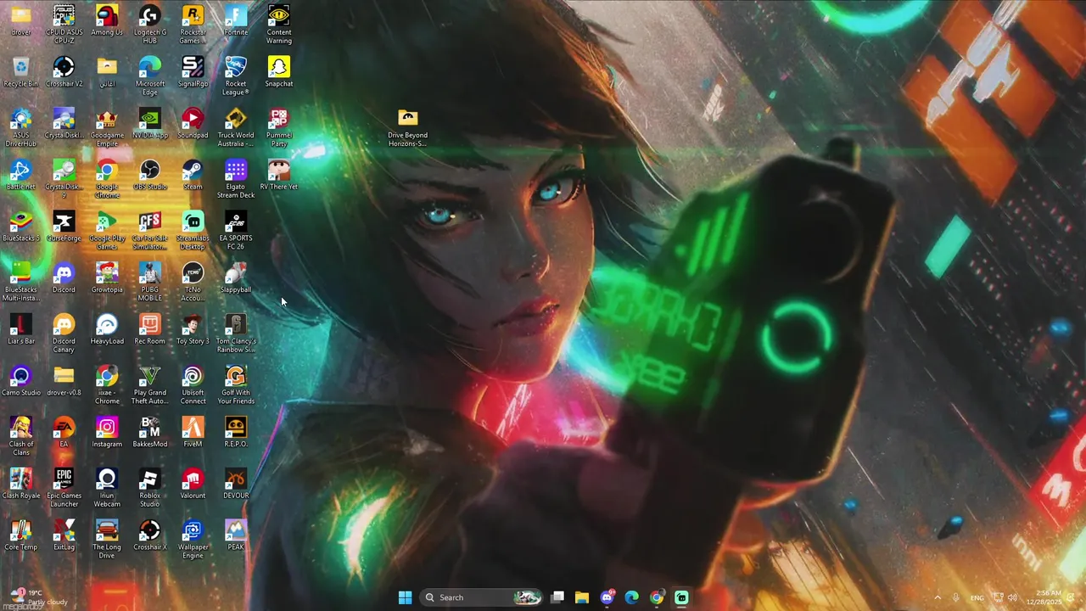Select the Crosshair V2 shortcut
This screenshot has width=1086, height=611.
(x=64, y=73)
